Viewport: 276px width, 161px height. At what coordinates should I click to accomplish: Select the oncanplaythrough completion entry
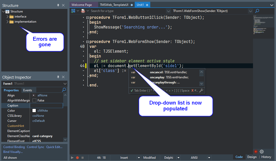pos(164,82)
